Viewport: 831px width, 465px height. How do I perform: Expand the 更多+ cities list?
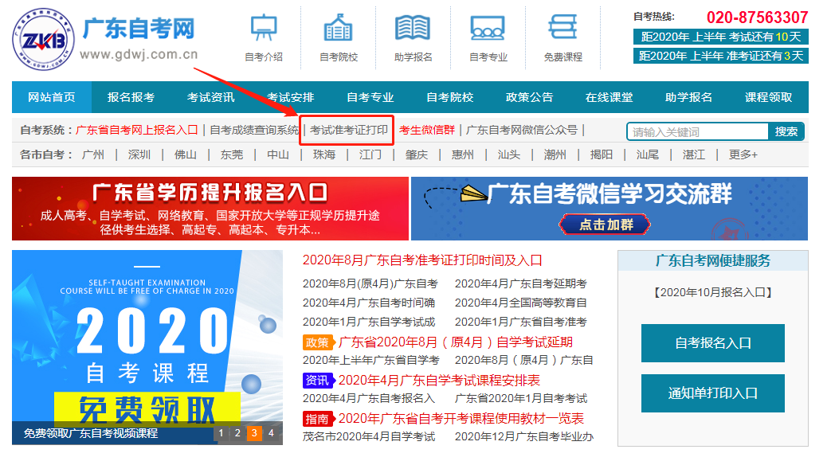[743, 154]
